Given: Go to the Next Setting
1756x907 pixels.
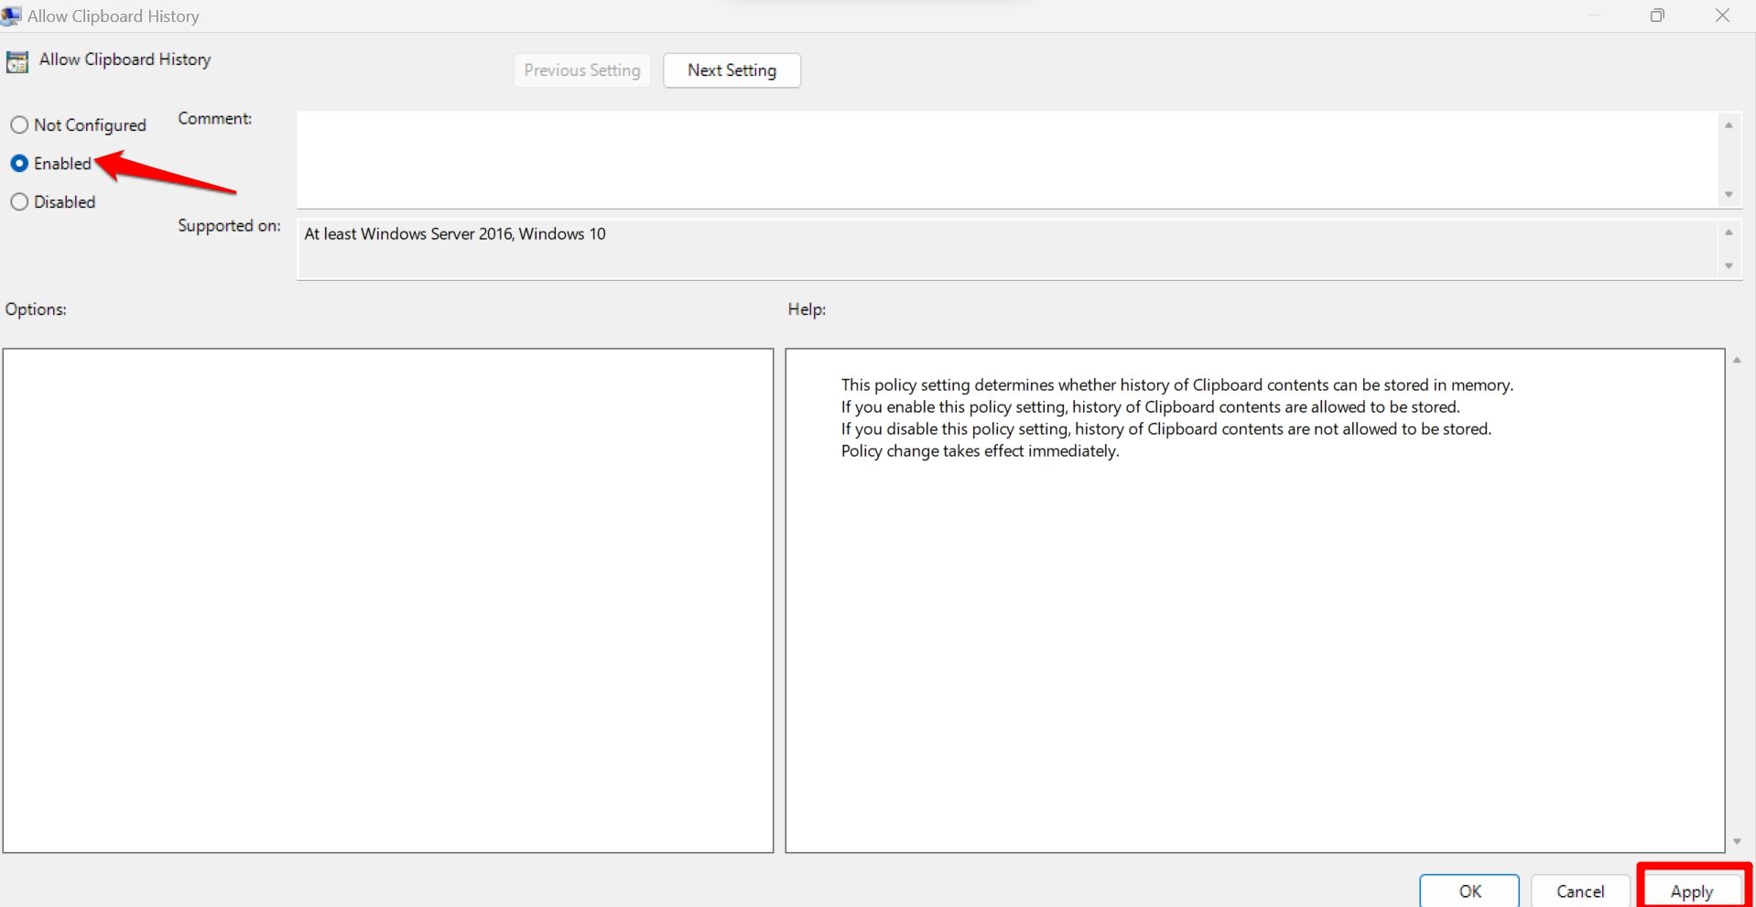Looking at the screenshot, I should (x=732, y=70).
